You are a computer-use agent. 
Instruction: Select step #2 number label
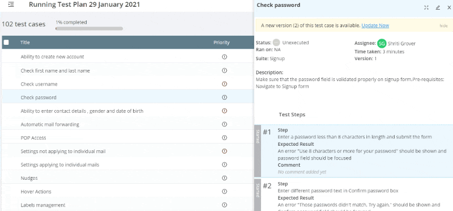(x=267, y=186)
